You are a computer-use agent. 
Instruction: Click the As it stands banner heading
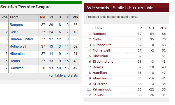[x=120, y=8]
